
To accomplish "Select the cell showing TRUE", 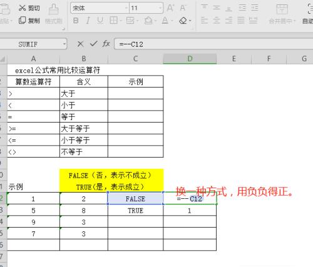I will coord(135,210).
